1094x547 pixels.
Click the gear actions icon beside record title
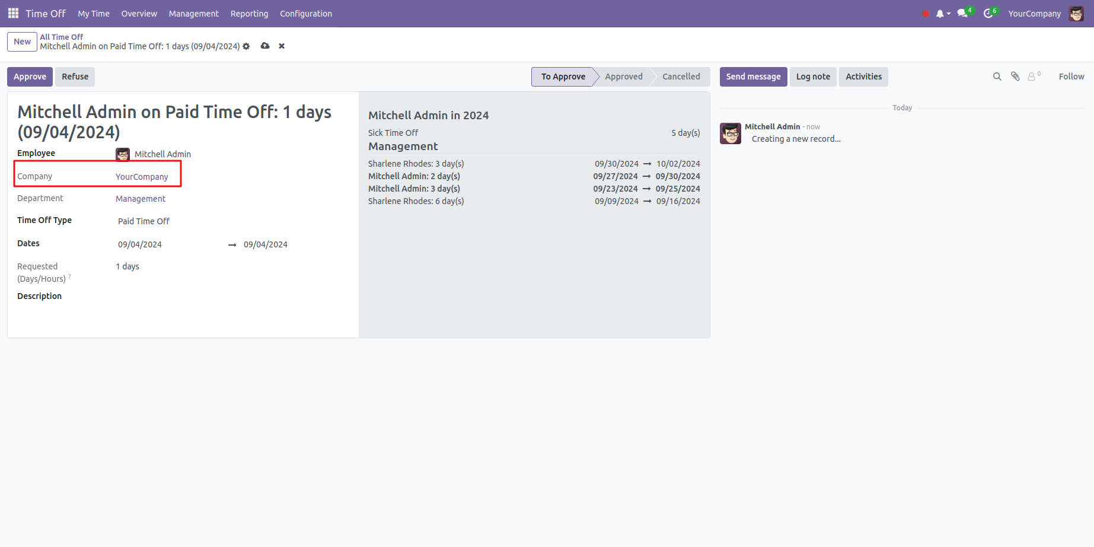tap(247, 46)
